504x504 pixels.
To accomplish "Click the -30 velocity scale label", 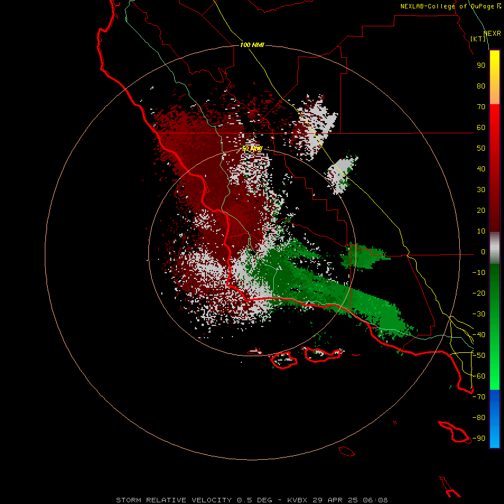I will pos(479,314).
